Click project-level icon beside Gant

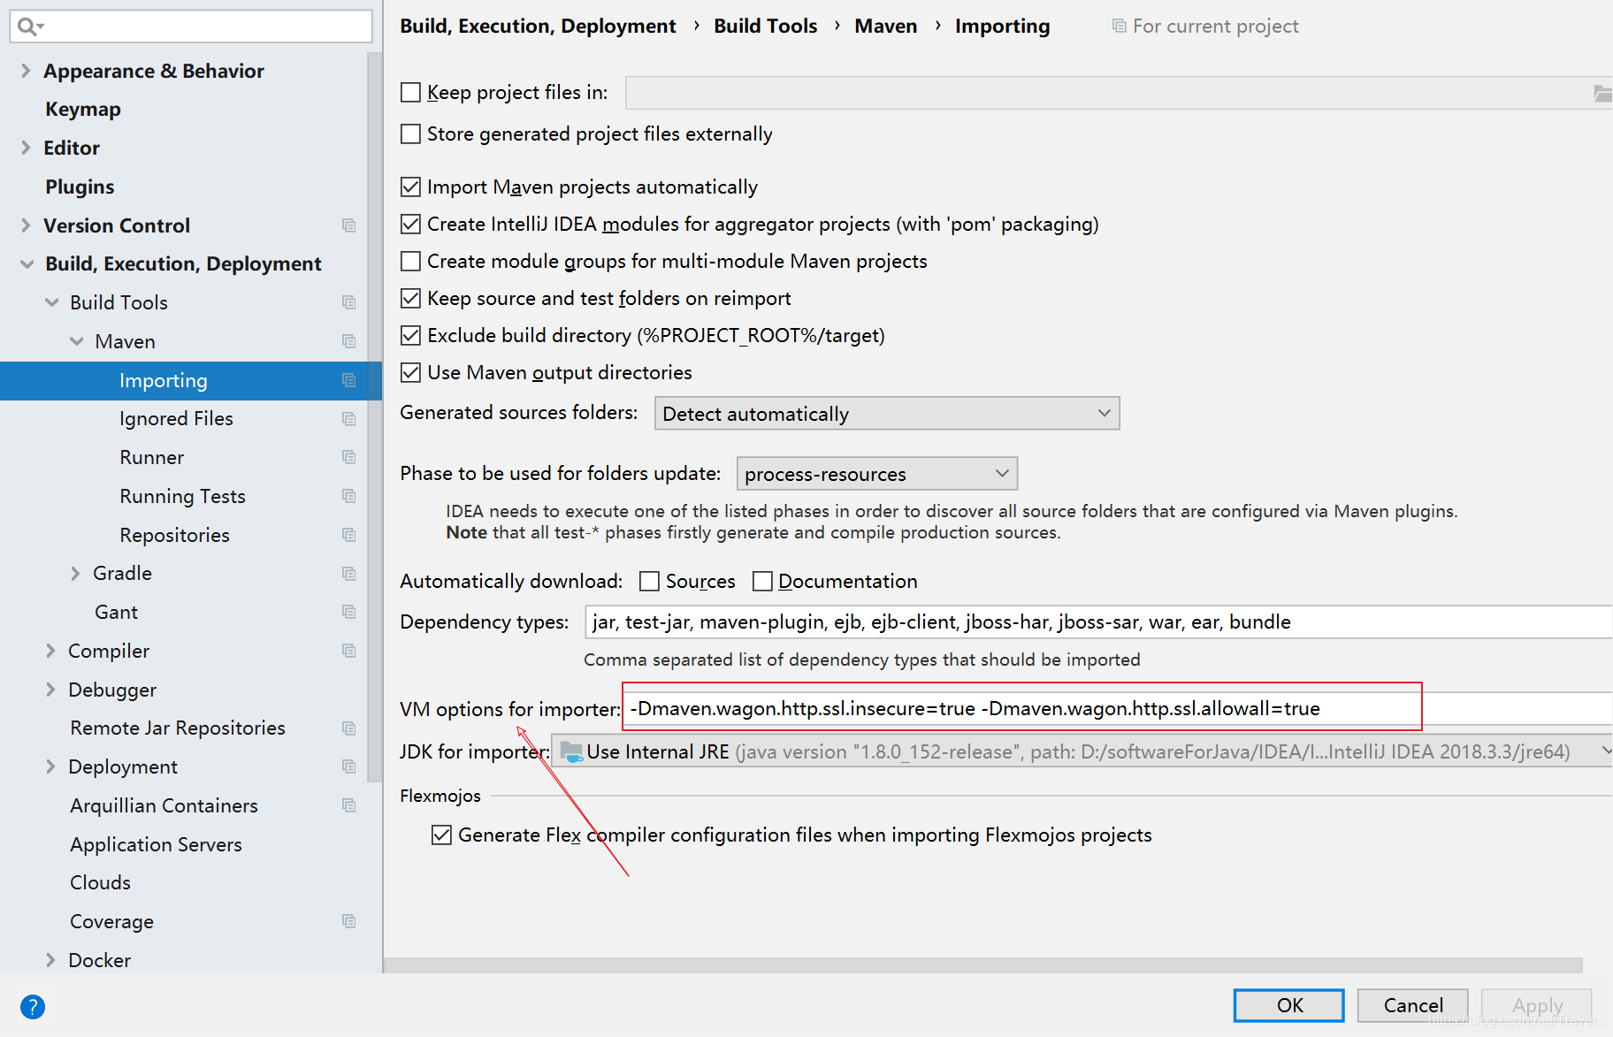point(349,612)
